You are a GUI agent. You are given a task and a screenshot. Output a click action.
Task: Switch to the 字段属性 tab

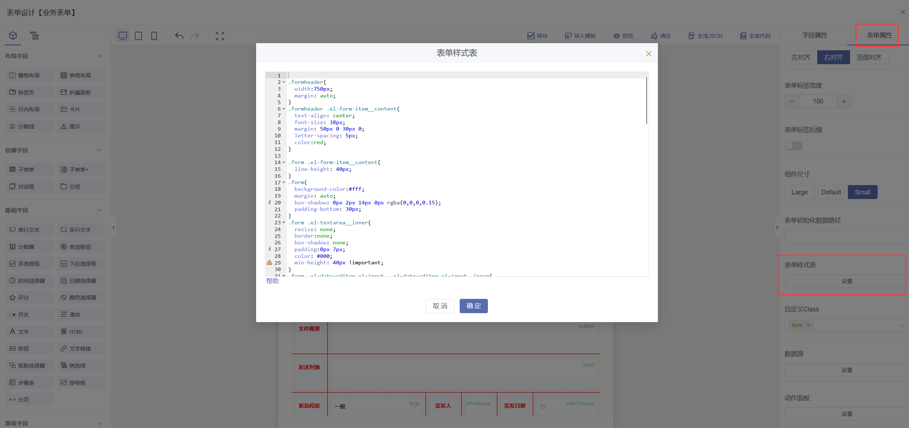click(x=814, y=35)
